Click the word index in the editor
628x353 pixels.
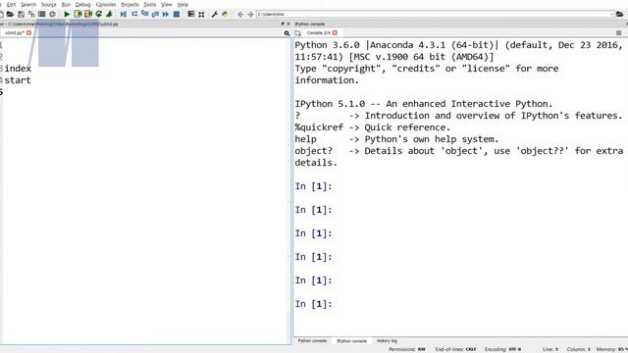[x=18, y=69]
